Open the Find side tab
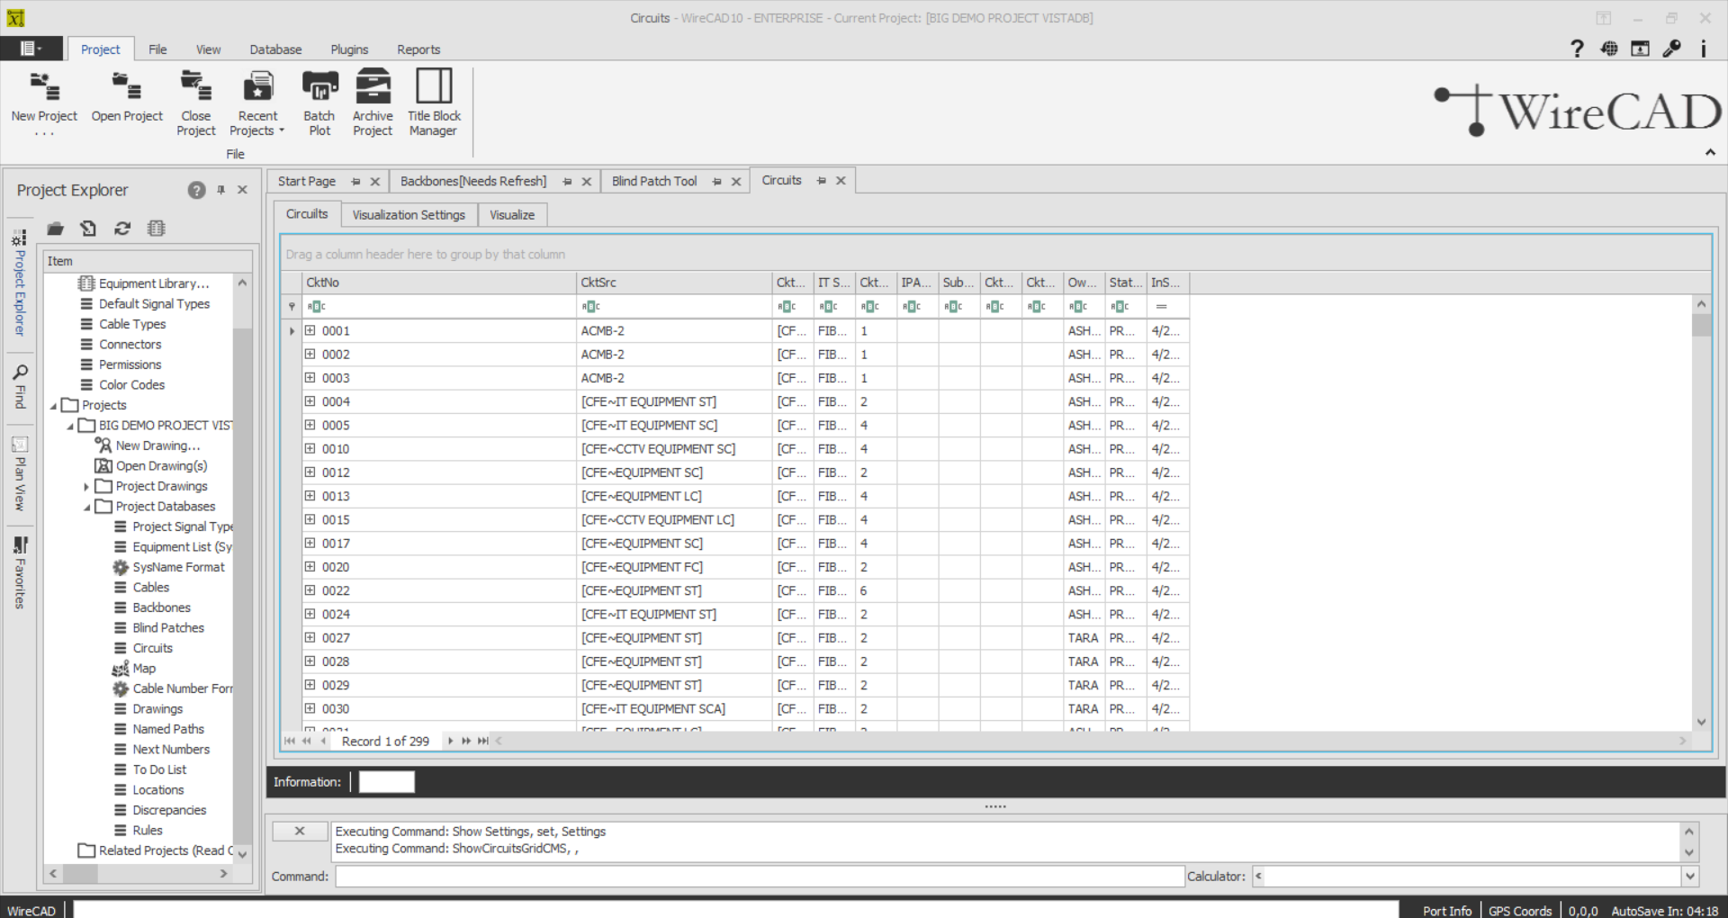The height and width of the screenshot is (918, 1728). point(20,386)
